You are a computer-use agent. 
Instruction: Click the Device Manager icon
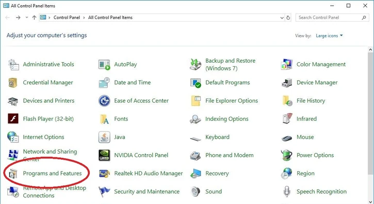pyautogui.click(x=287, y=83)
